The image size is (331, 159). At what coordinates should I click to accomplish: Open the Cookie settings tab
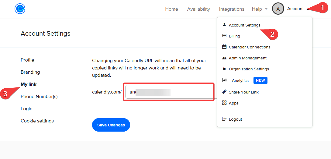37,121
